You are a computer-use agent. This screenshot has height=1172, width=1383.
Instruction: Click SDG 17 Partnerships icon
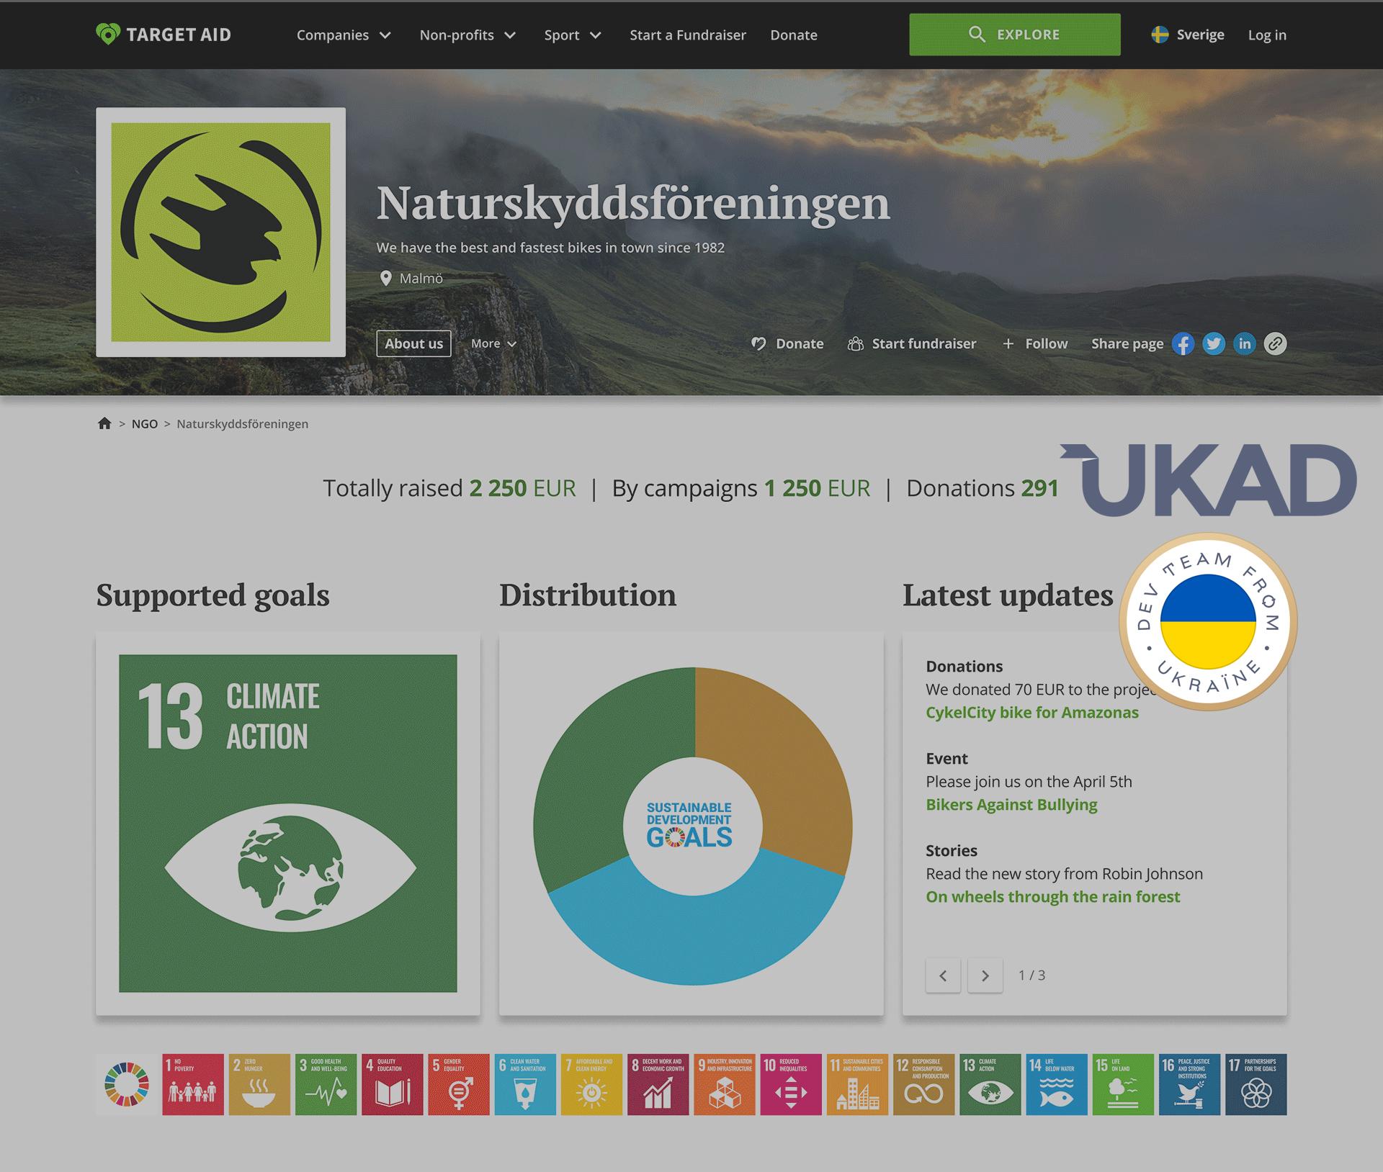point(1256,1084)
